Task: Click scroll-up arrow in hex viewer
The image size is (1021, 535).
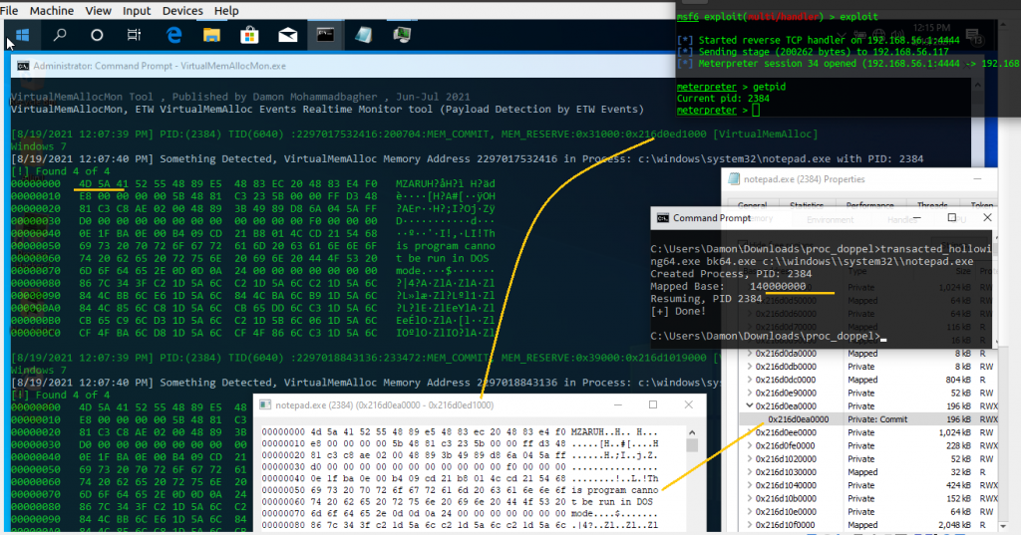Action: [x=692, y=432]
